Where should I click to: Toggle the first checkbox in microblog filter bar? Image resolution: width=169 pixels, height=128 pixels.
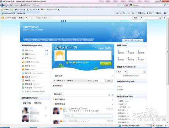point(55,81)
